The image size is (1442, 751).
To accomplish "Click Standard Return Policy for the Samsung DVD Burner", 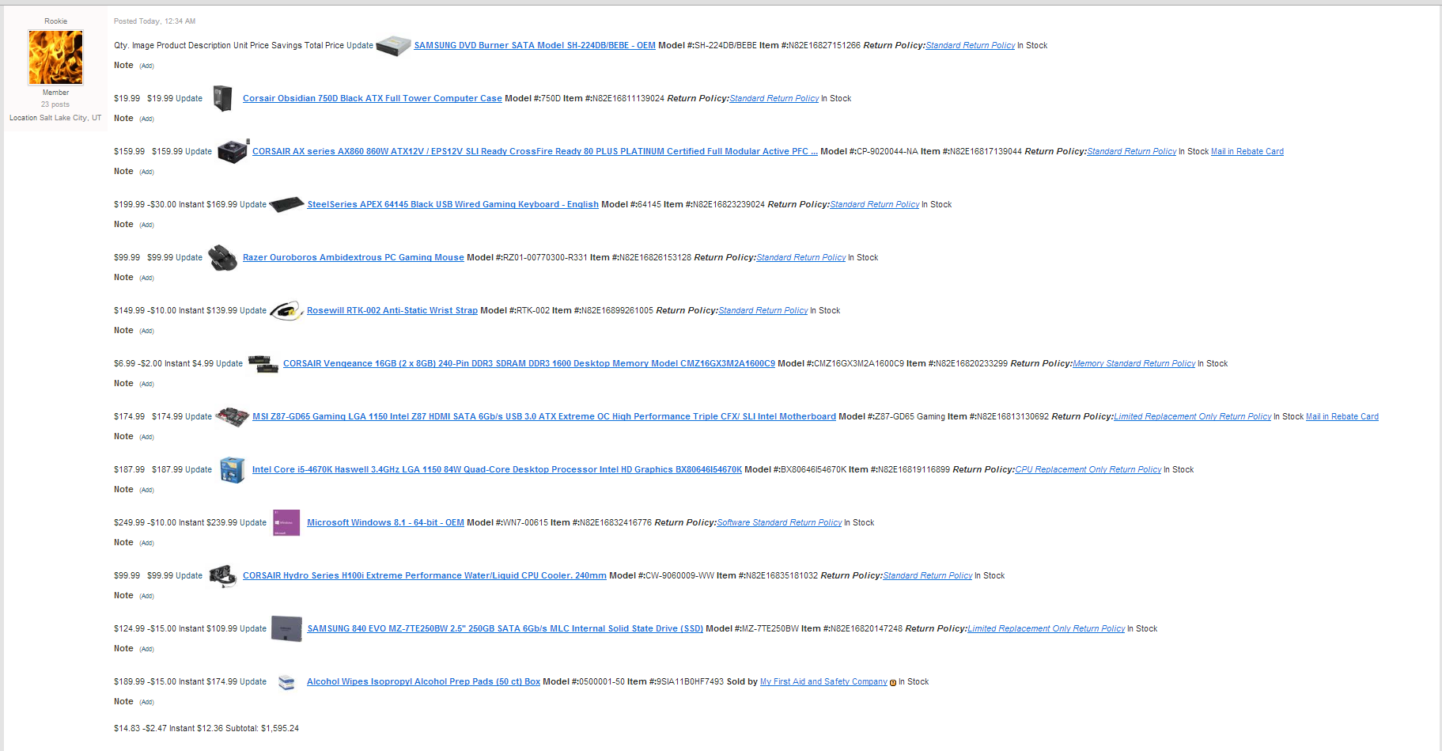I will (971, 46).
